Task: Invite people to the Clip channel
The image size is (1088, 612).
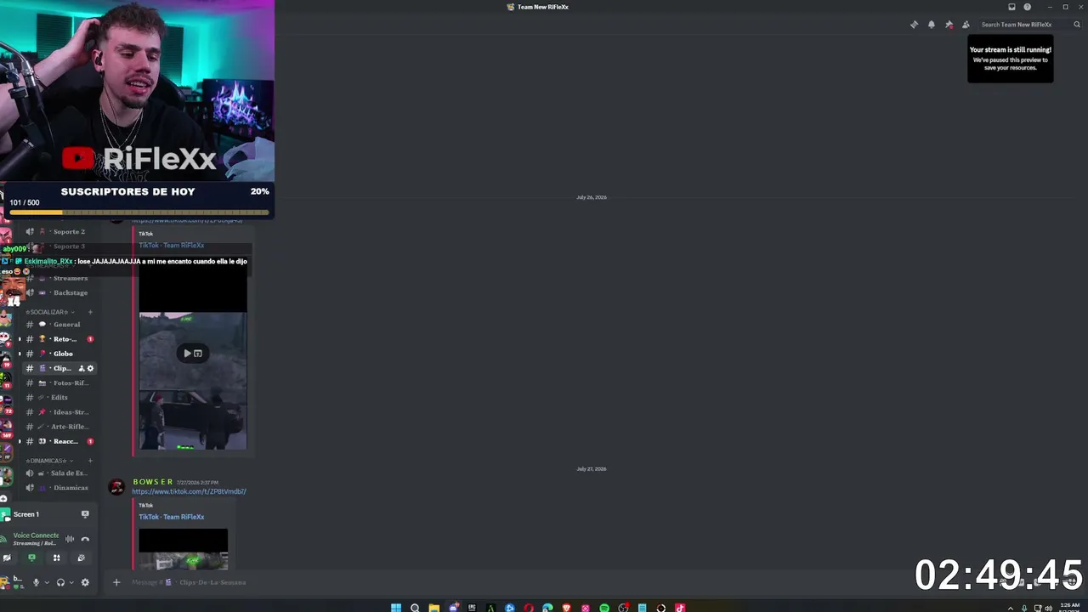Action: [x=82, y=368]
